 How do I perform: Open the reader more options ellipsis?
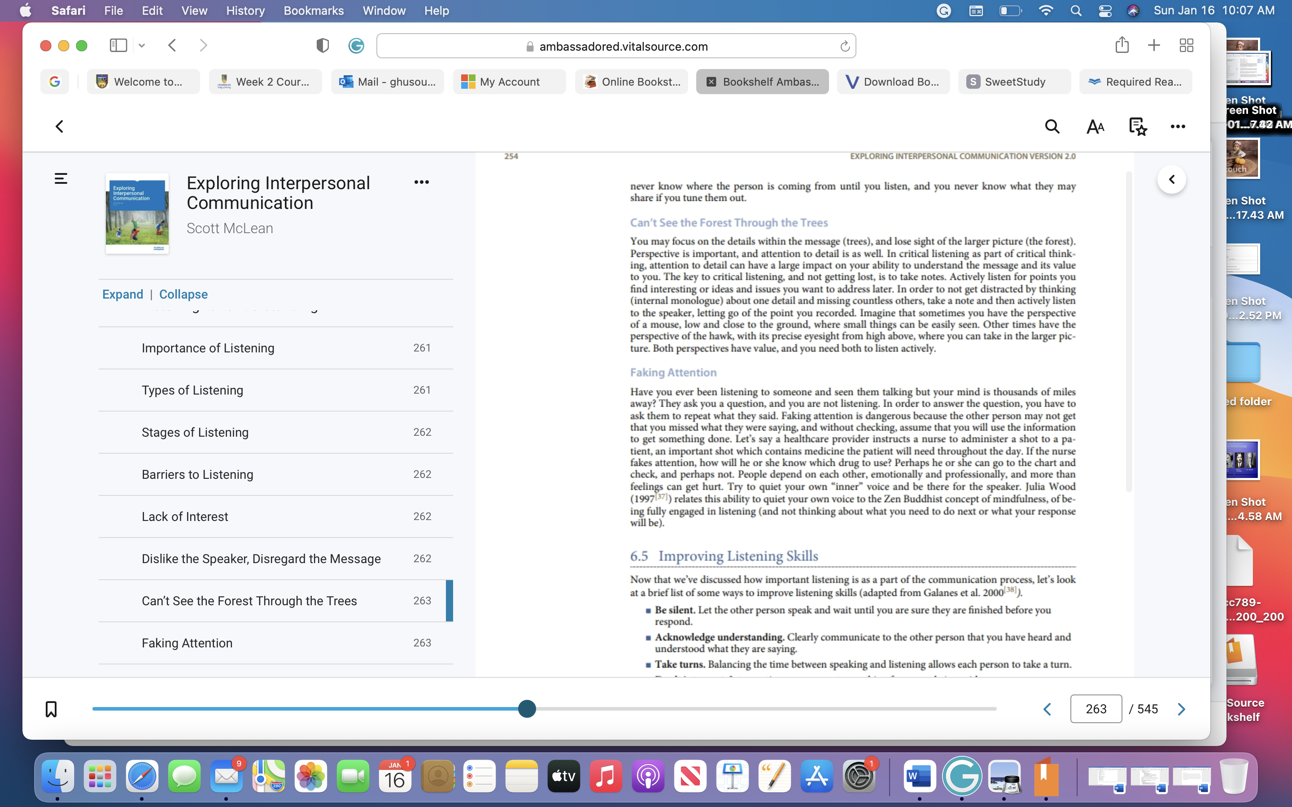[1178, 126]
